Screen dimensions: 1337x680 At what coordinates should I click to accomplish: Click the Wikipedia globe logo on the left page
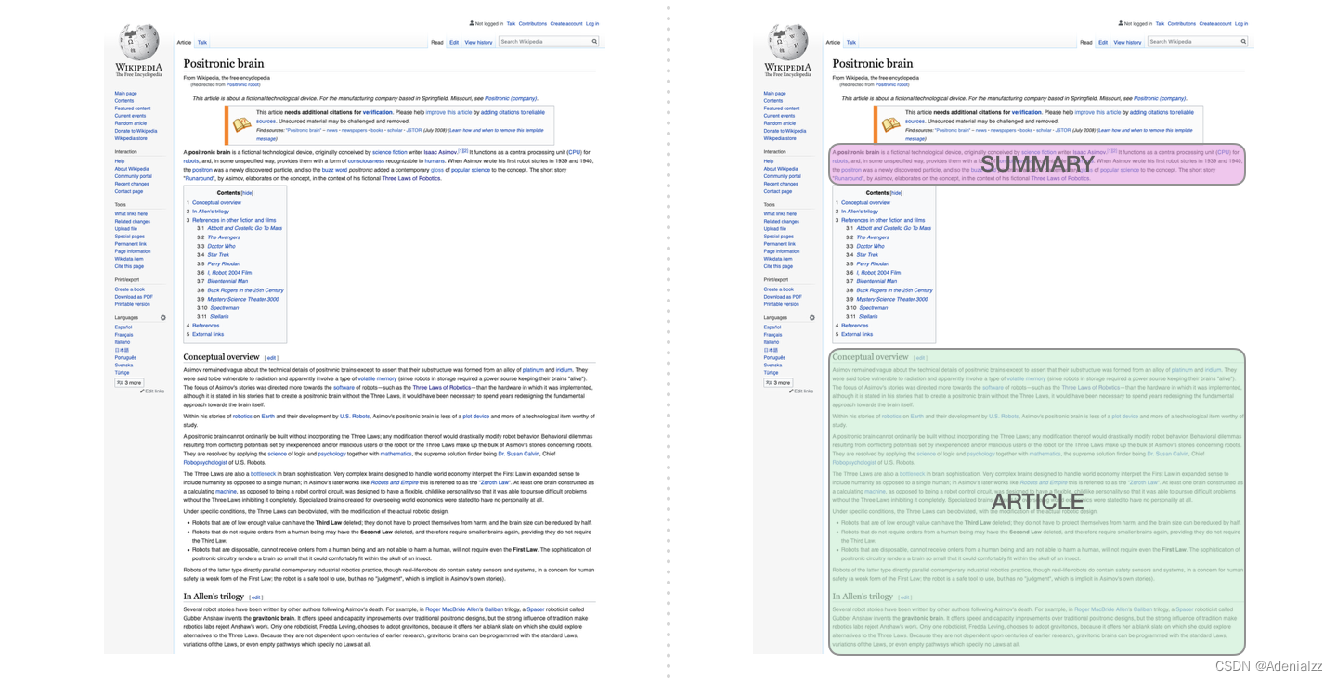point(138,43)
